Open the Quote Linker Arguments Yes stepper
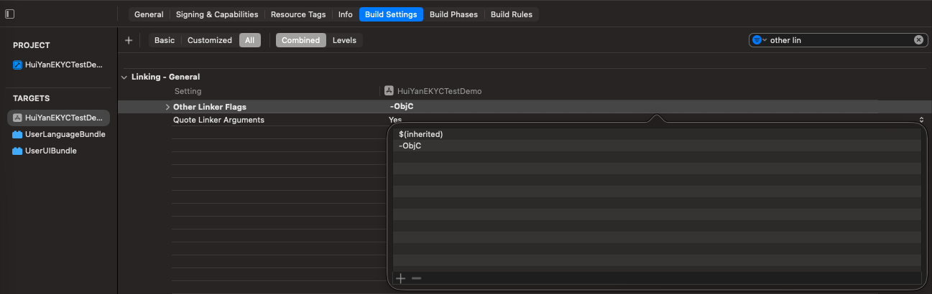The image size is (932, 294). click(x=921, y=120)
